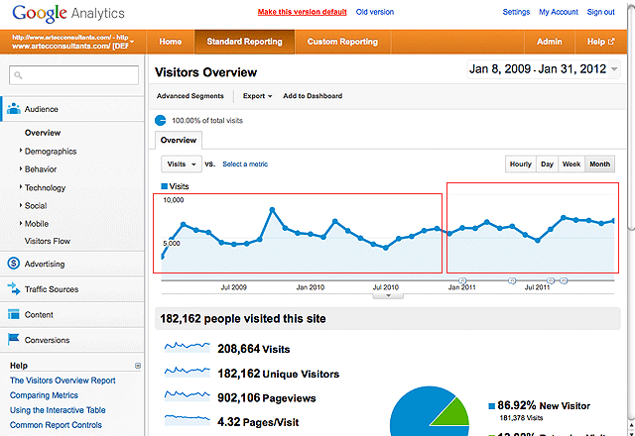Switch the graph to Hourly granularity
This screenshot has height=436, width=635.
(x=520, y=163)
